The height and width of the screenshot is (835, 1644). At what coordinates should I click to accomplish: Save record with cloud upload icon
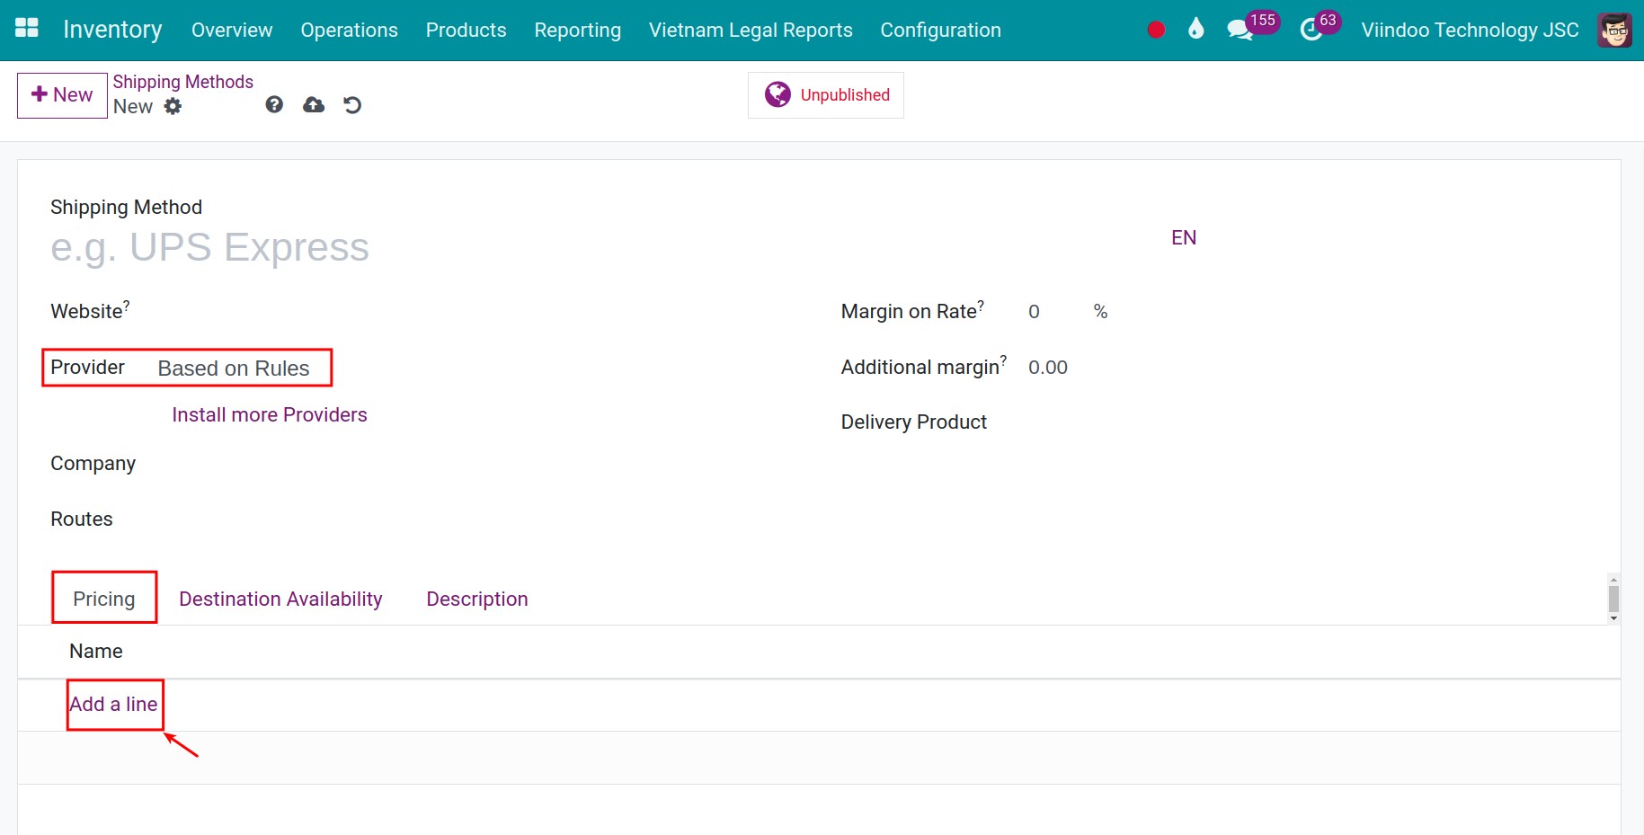point(314,105)
